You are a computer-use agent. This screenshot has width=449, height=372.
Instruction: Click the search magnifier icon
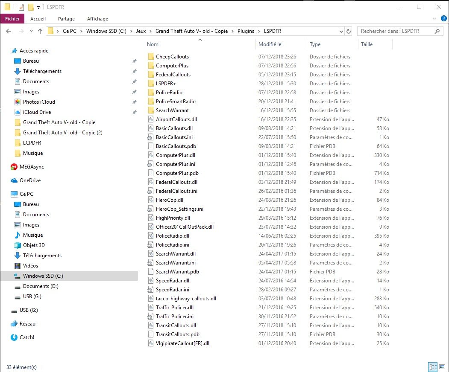click(x=437, y=31)
